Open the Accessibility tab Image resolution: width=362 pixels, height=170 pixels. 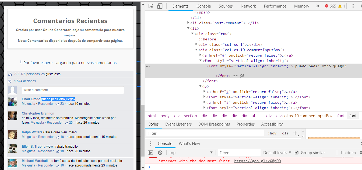click(x=272, y=124)
